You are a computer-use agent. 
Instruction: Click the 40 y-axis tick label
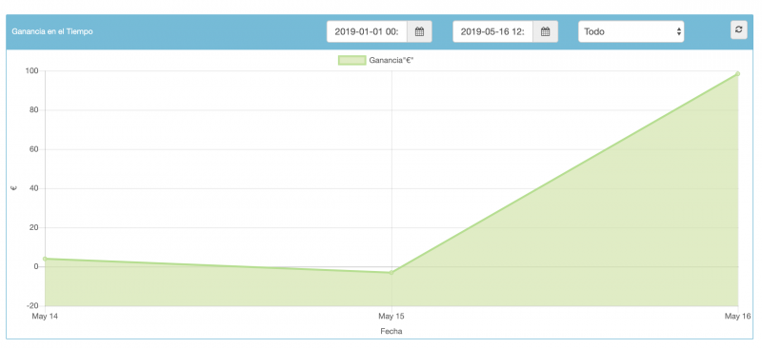[x=34, y=188]
